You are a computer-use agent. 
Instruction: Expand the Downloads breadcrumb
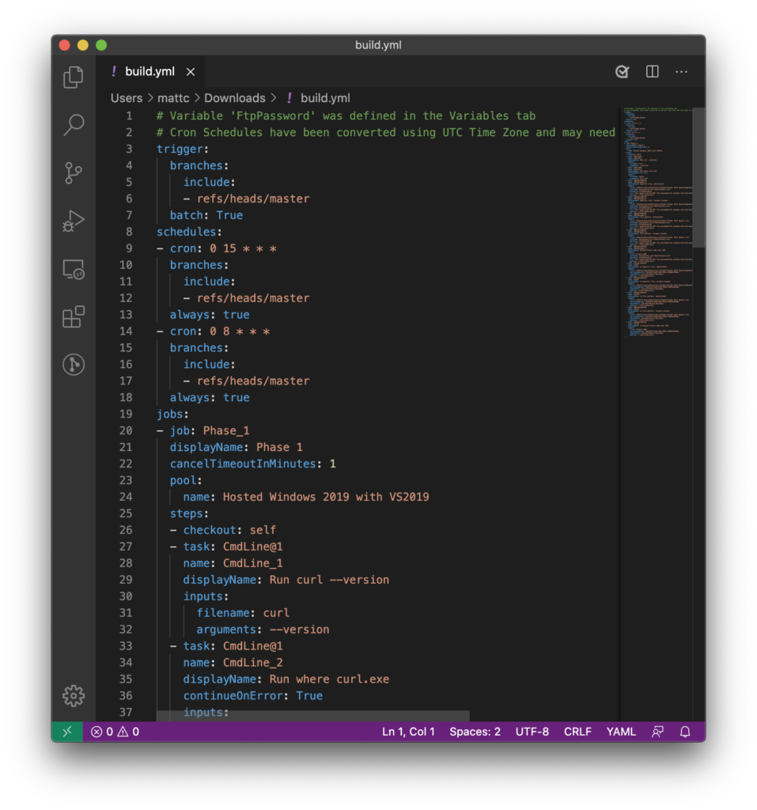tap(234, 97)
